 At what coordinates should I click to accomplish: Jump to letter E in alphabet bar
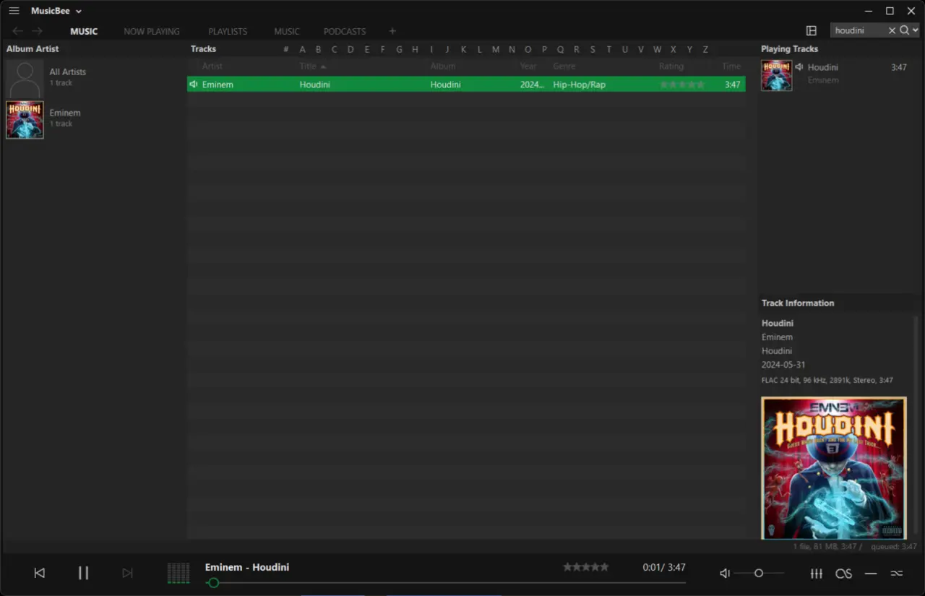(x=366, y=49)
